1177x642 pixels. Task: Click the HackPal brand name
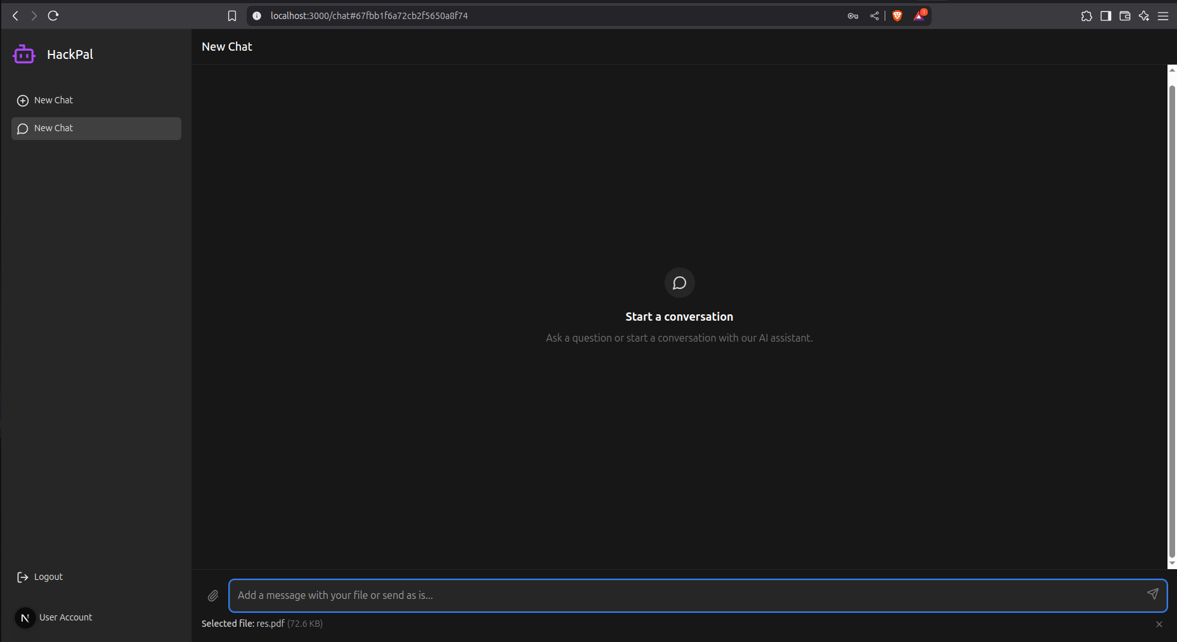pyautogui.click(x=70, y=55)
